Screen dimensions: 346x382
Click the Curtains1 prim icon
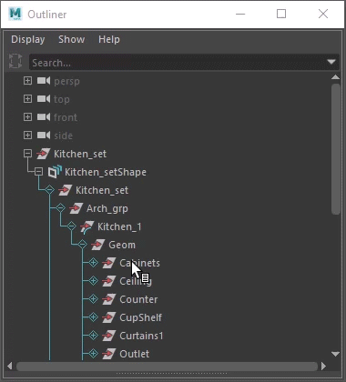[109, 336]
